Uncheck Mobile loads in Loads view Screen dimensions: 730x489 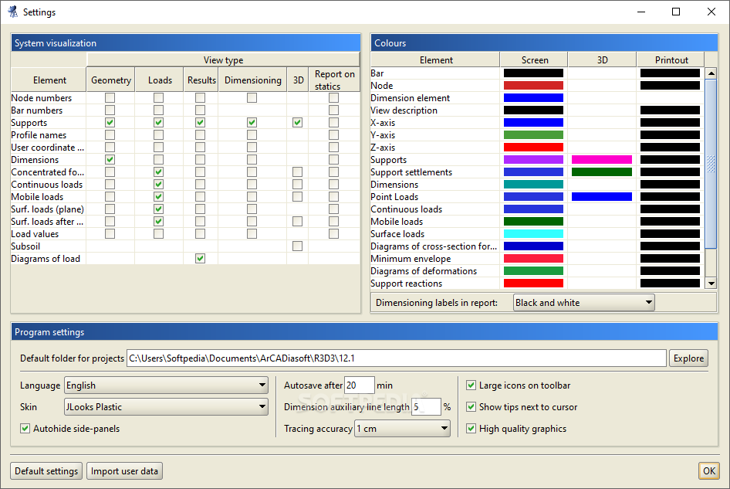pos(159,197)
